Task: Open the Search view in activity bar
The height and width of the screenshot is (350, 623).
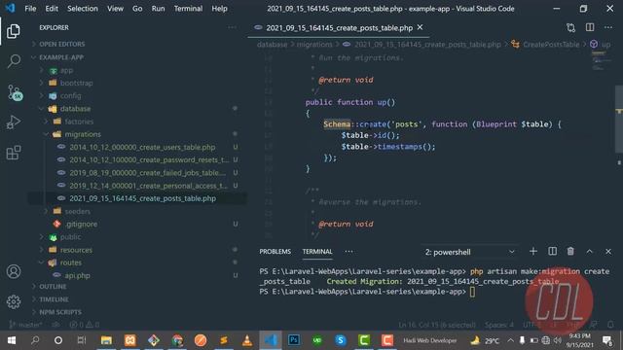Action: tap(14, 61)
